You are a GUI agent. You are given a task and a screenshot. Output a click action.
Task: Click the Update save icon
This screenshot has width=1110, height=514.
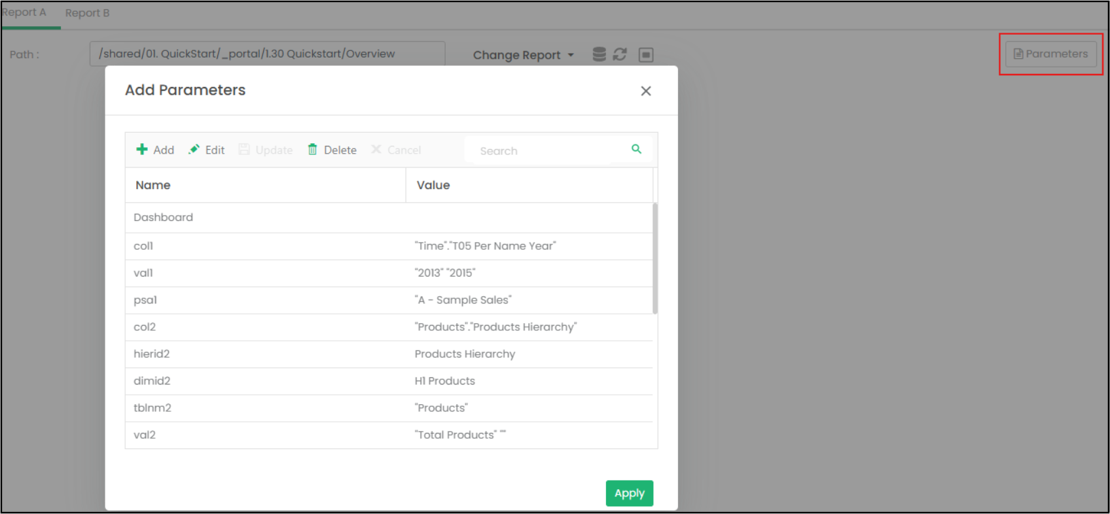coord(244,150)
